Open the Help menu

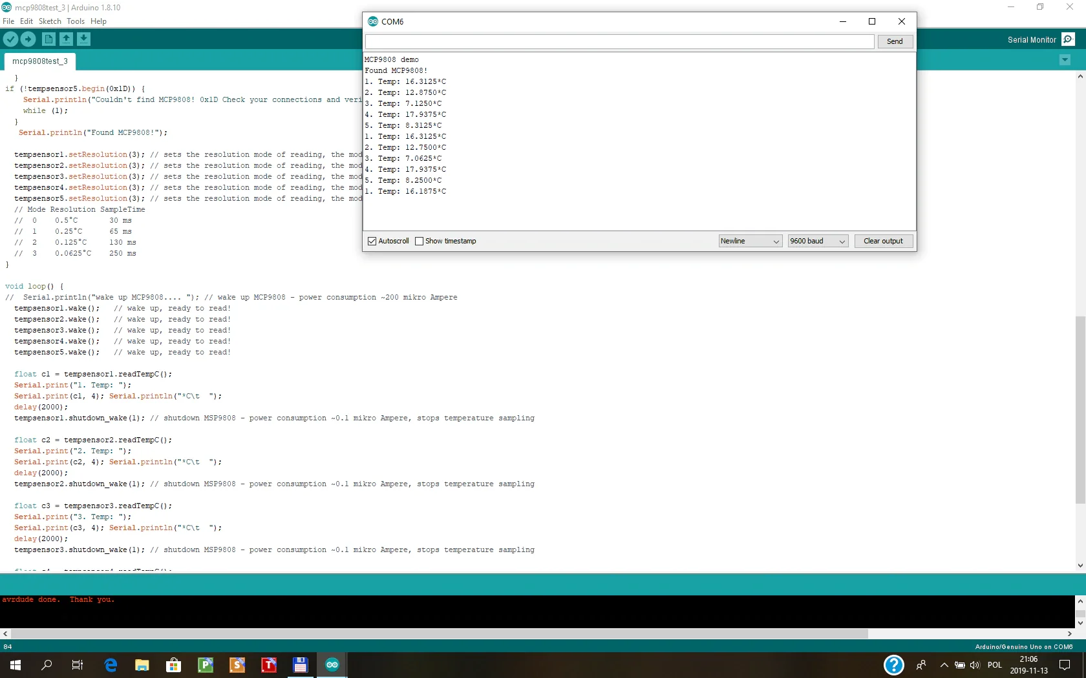[x=98, y=21]
